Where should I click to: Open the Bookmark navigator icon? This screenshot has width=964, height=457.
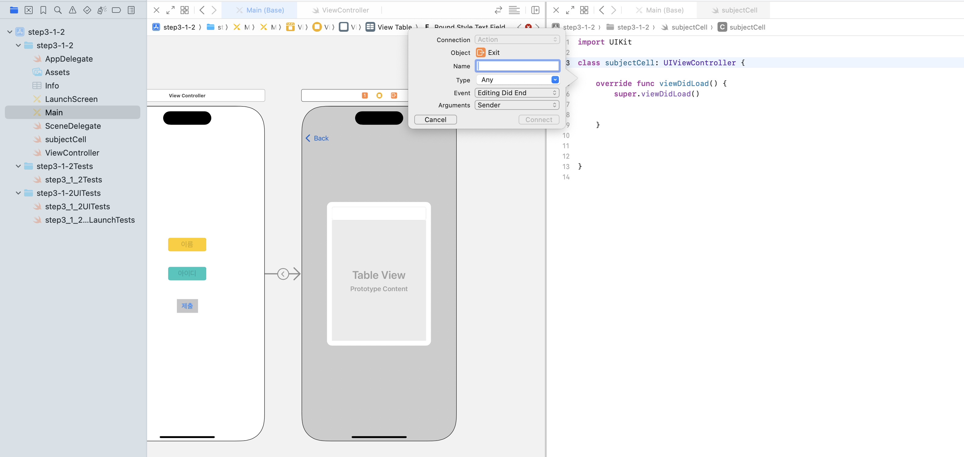click(43, 10)
